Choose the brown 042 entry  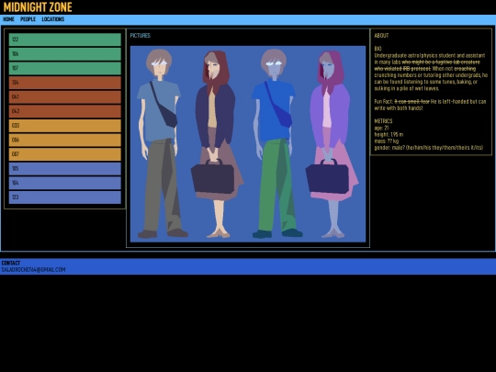(x=65, y=111)
